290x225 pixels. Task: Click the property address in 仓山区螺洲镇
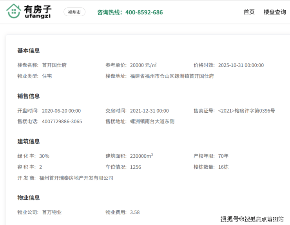[172, 76]
